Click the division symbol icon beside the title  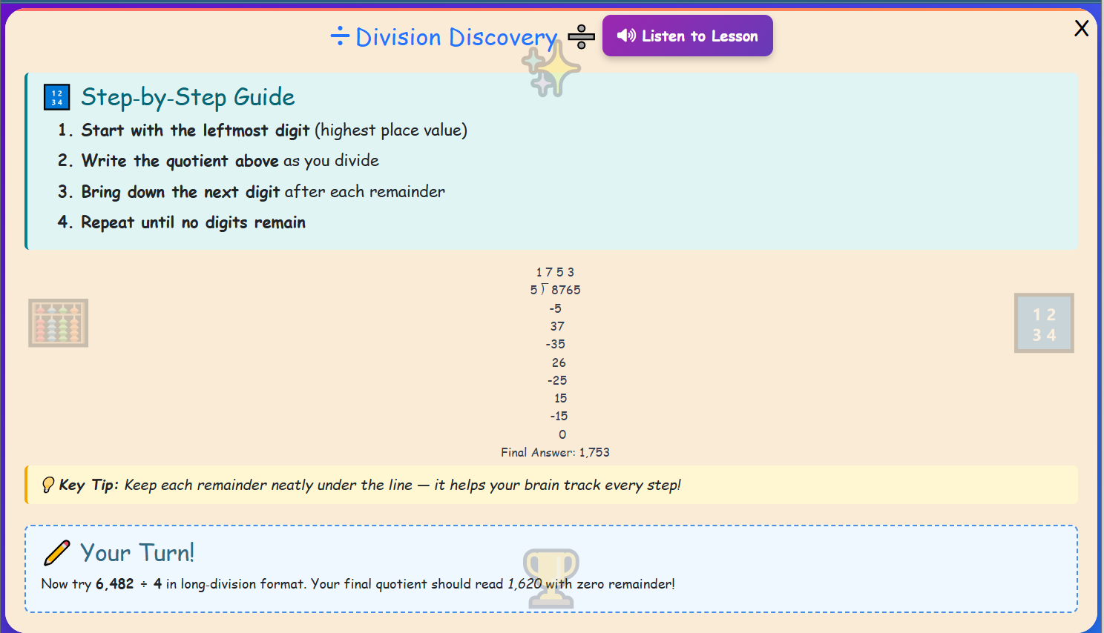[340, 37]
